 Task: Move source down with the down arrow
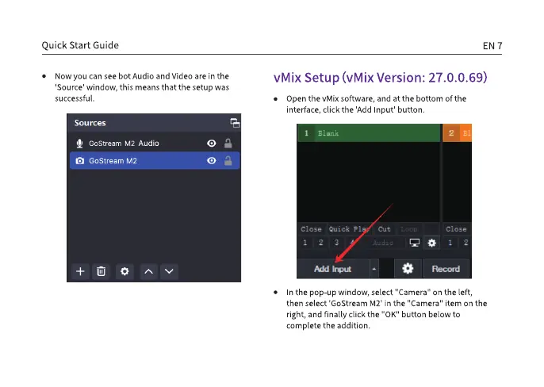coord(169,271)
